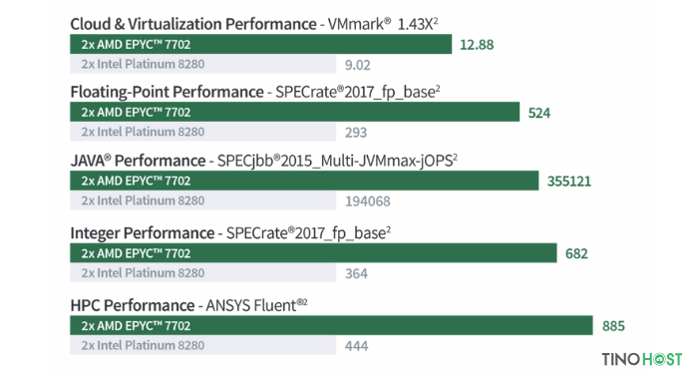
Task: Click the 293 Intel floating-point score
Action: (x=356, y=133)
